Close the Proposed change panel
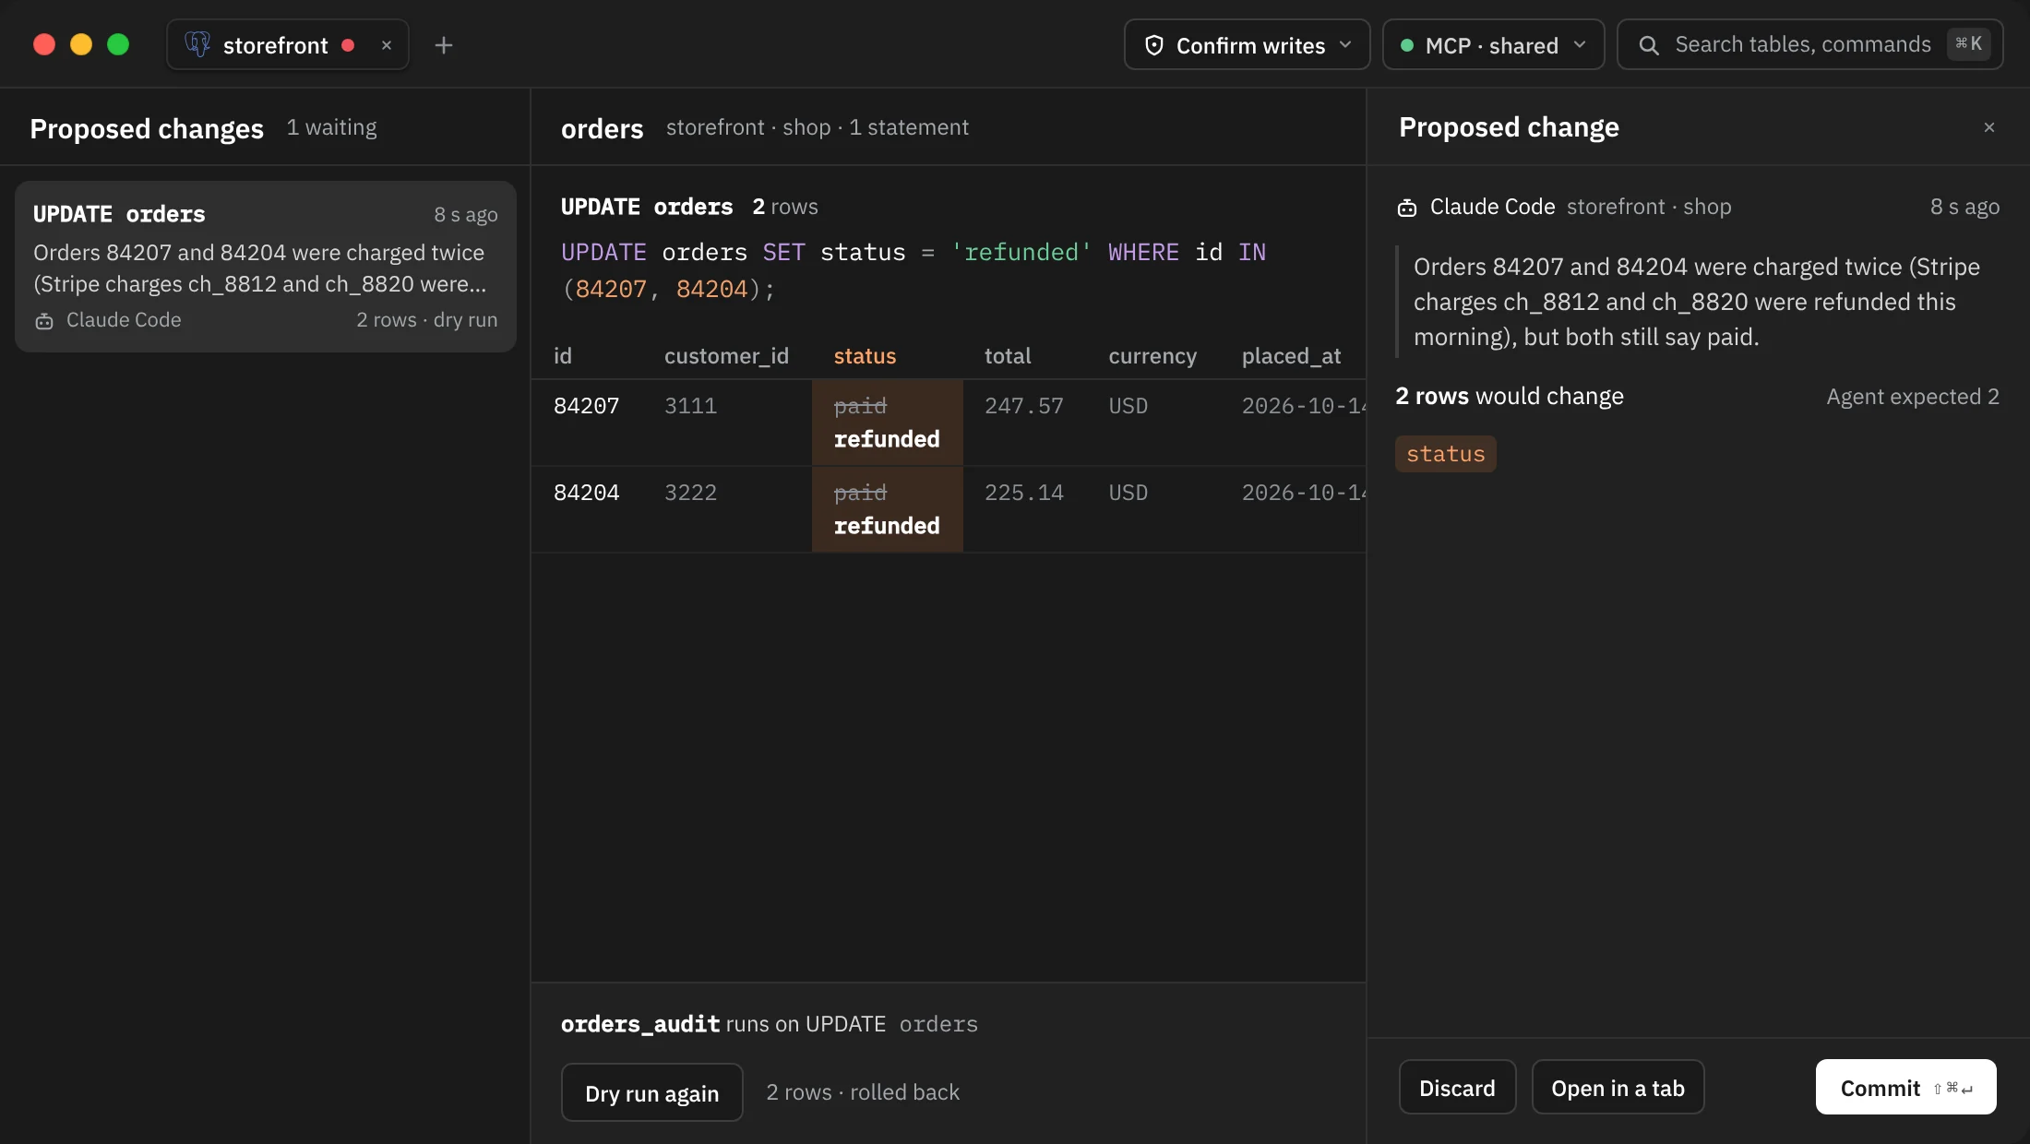 click(x=1989, y=127)
